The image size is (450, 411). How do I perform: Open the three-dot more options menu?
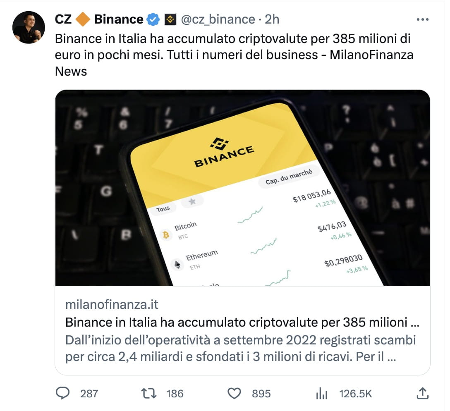point(423,19)
